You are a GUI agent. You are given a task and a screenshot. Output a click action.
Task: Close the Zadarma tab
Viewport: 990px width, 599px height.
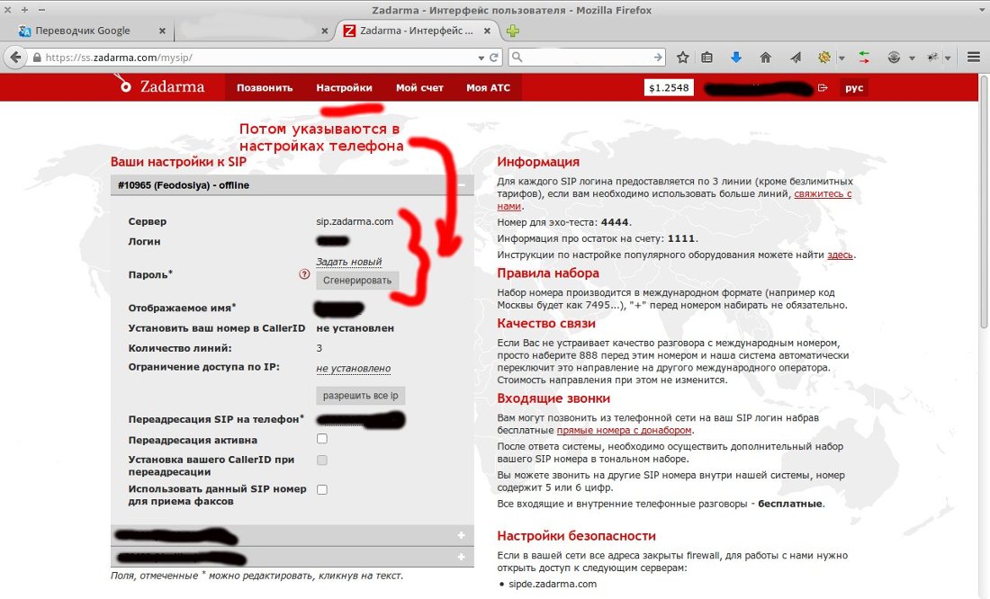[x=487, y=31]
